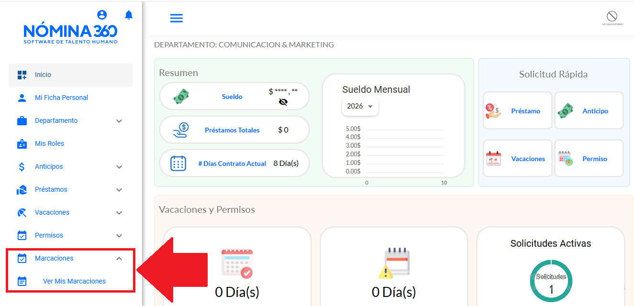The height and width of the screenshot is (306, 634).
Task: Click the Solicitudes Activas heading
Action: pyautogui.click(x=551, y=243)
